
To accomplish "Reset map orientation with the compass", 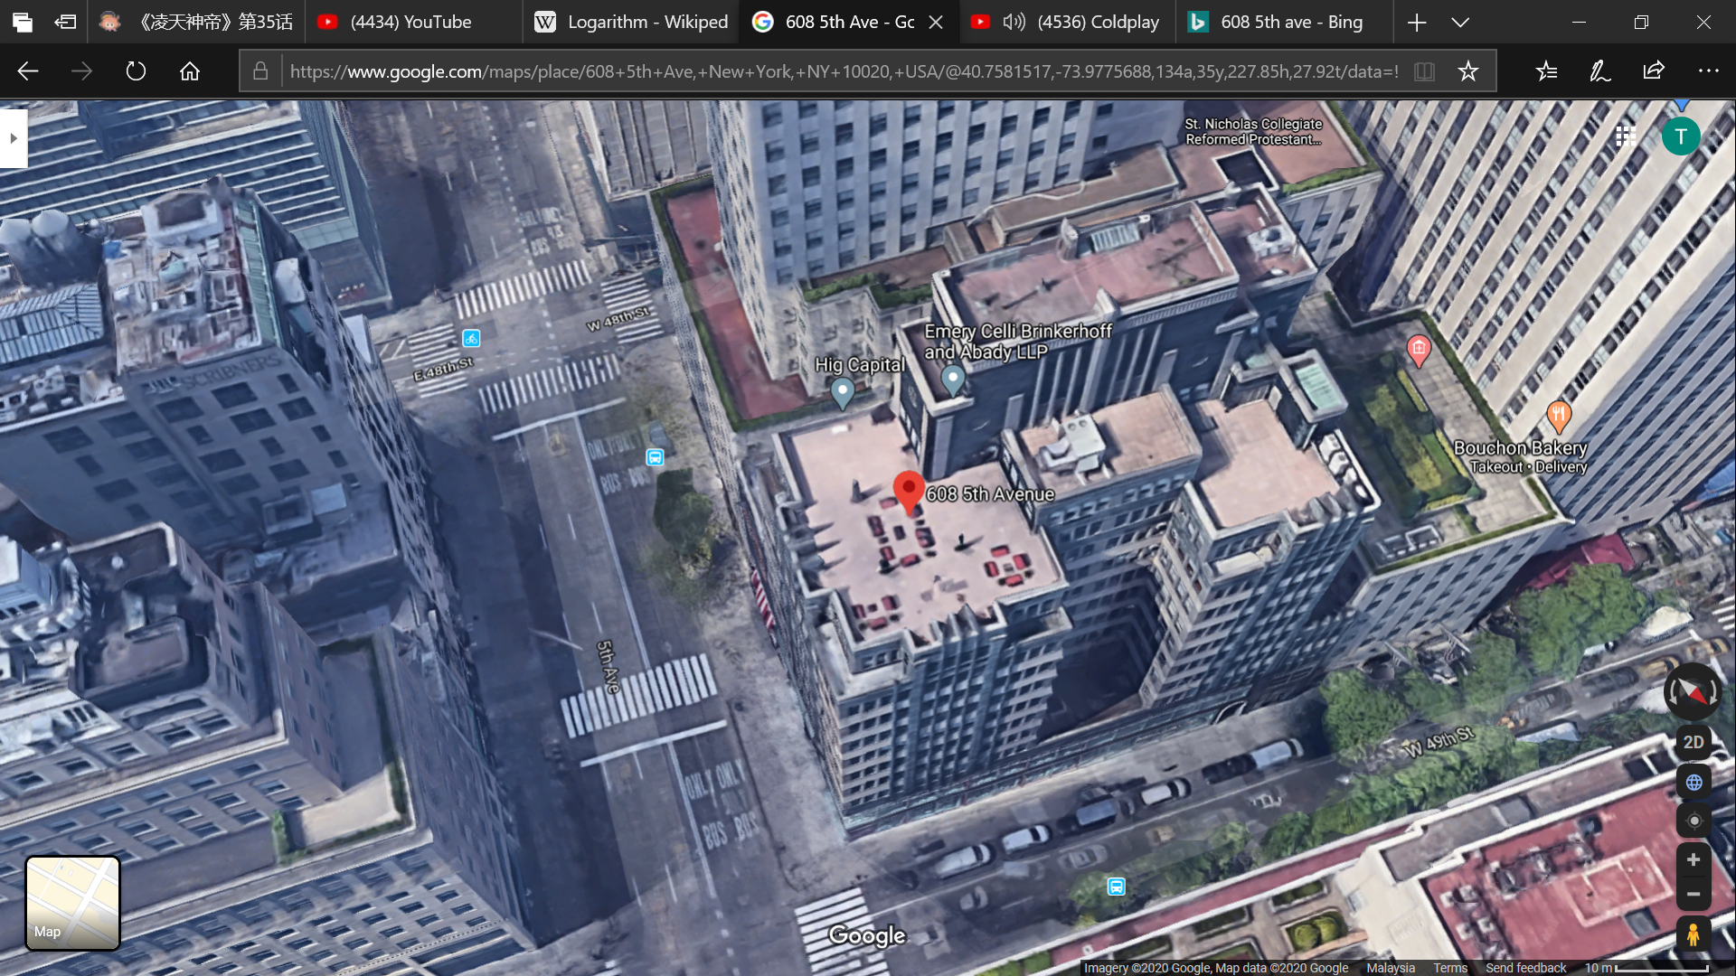I will click(1693, 692).
